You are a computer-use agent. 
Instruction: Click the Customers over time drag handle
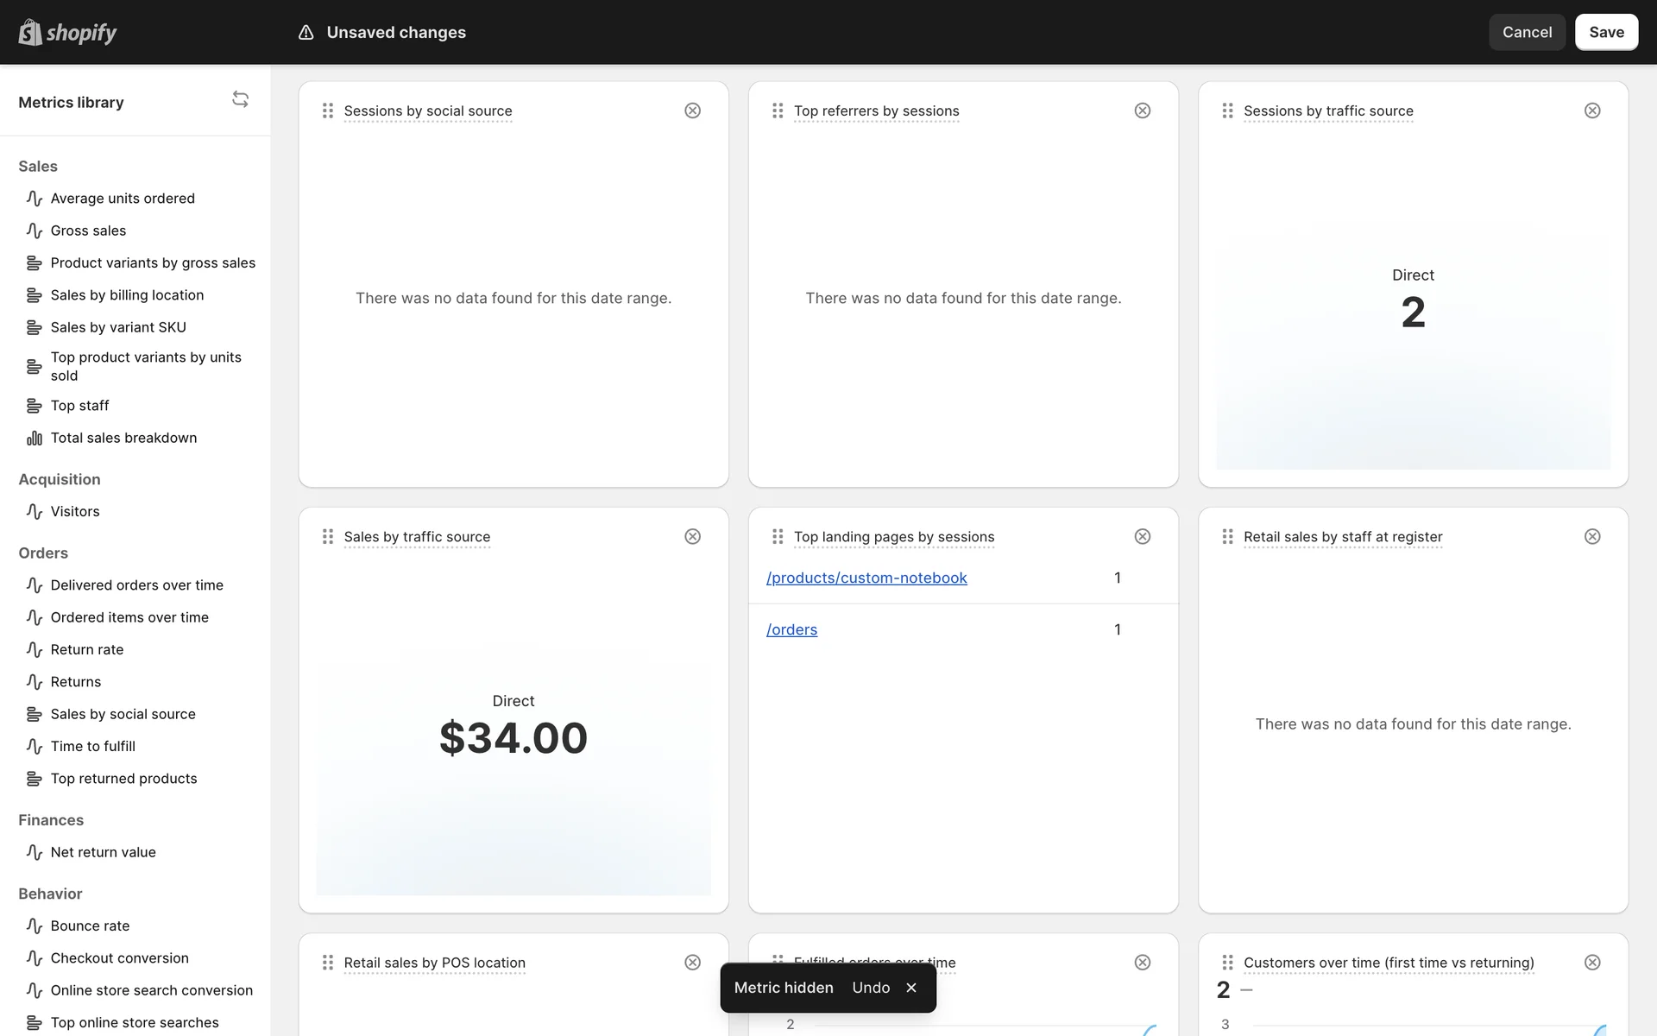pos(1227,962)
